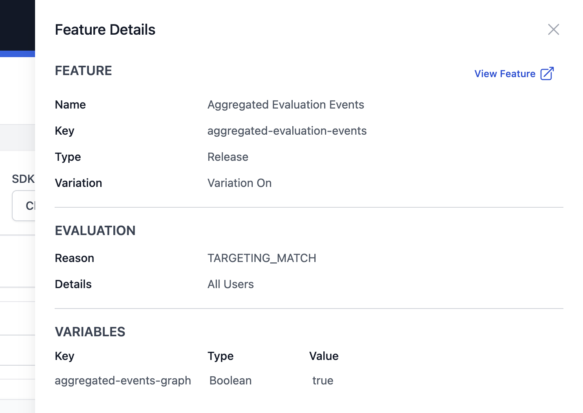Open the View Feature link
Screen dimensions: 583x413
point(505,74)
